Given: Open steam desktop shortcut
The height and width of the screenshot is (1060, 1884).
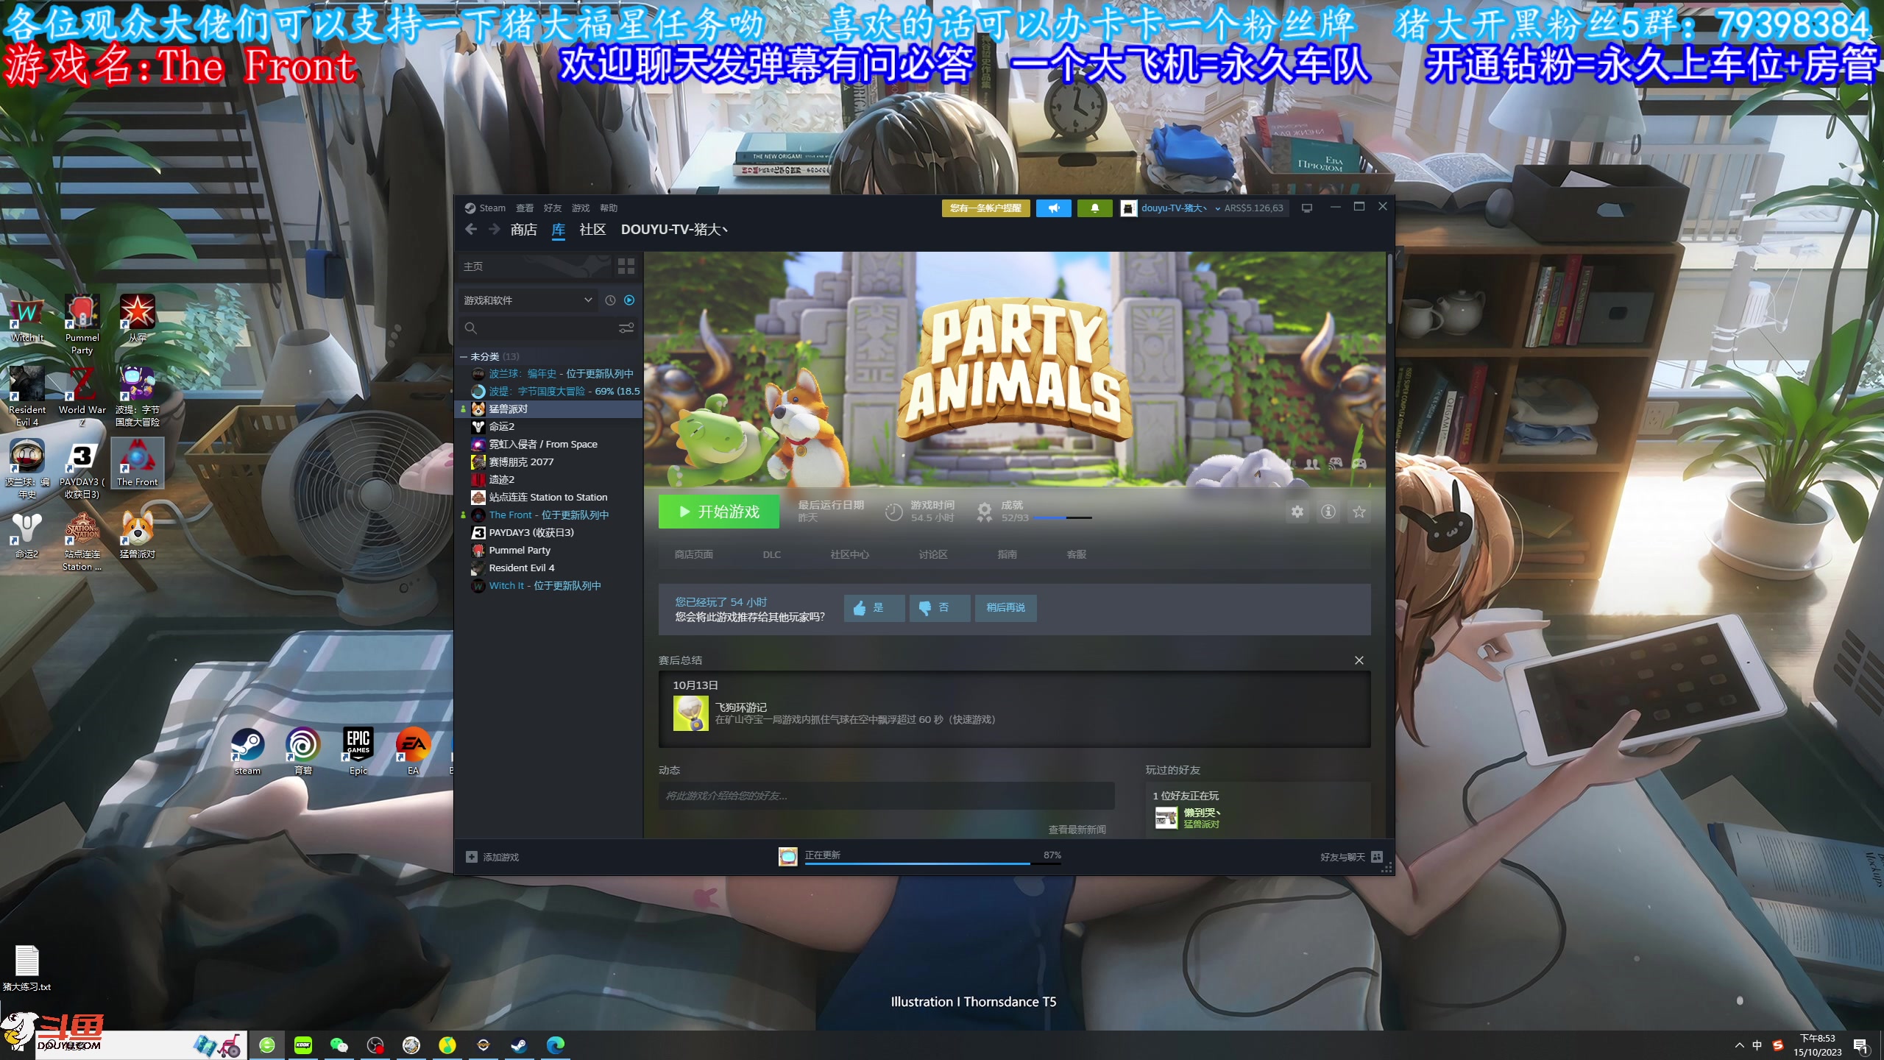Looking at the screenshot, I should pos(248,750).
